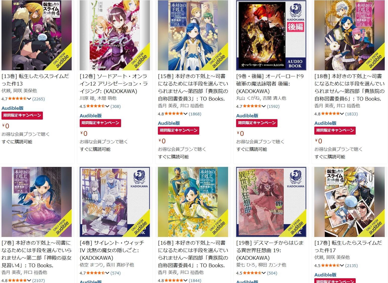Open the ソードアート・オンライン12 cover thumbnail
This screenshot has width=388, height=283.
[115, 35]
